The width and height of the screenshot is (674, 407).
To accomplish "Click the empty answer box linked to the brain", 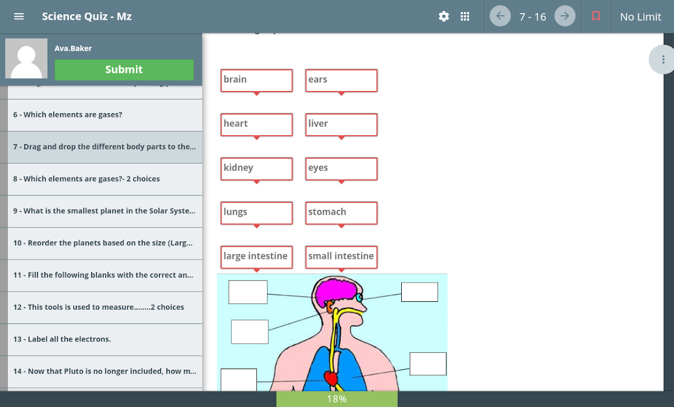I will click(248, 292).
